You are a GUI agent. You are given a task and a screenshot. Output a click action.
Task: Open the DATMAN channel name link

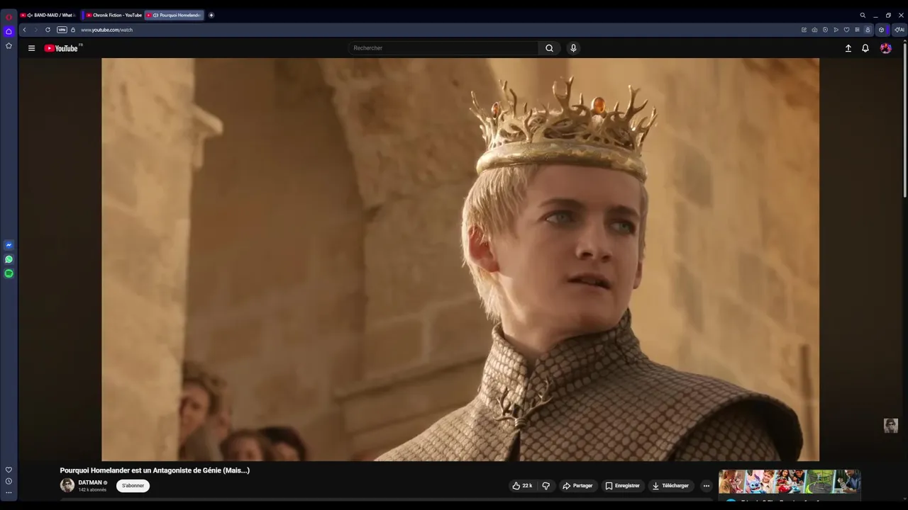point(90,482)
